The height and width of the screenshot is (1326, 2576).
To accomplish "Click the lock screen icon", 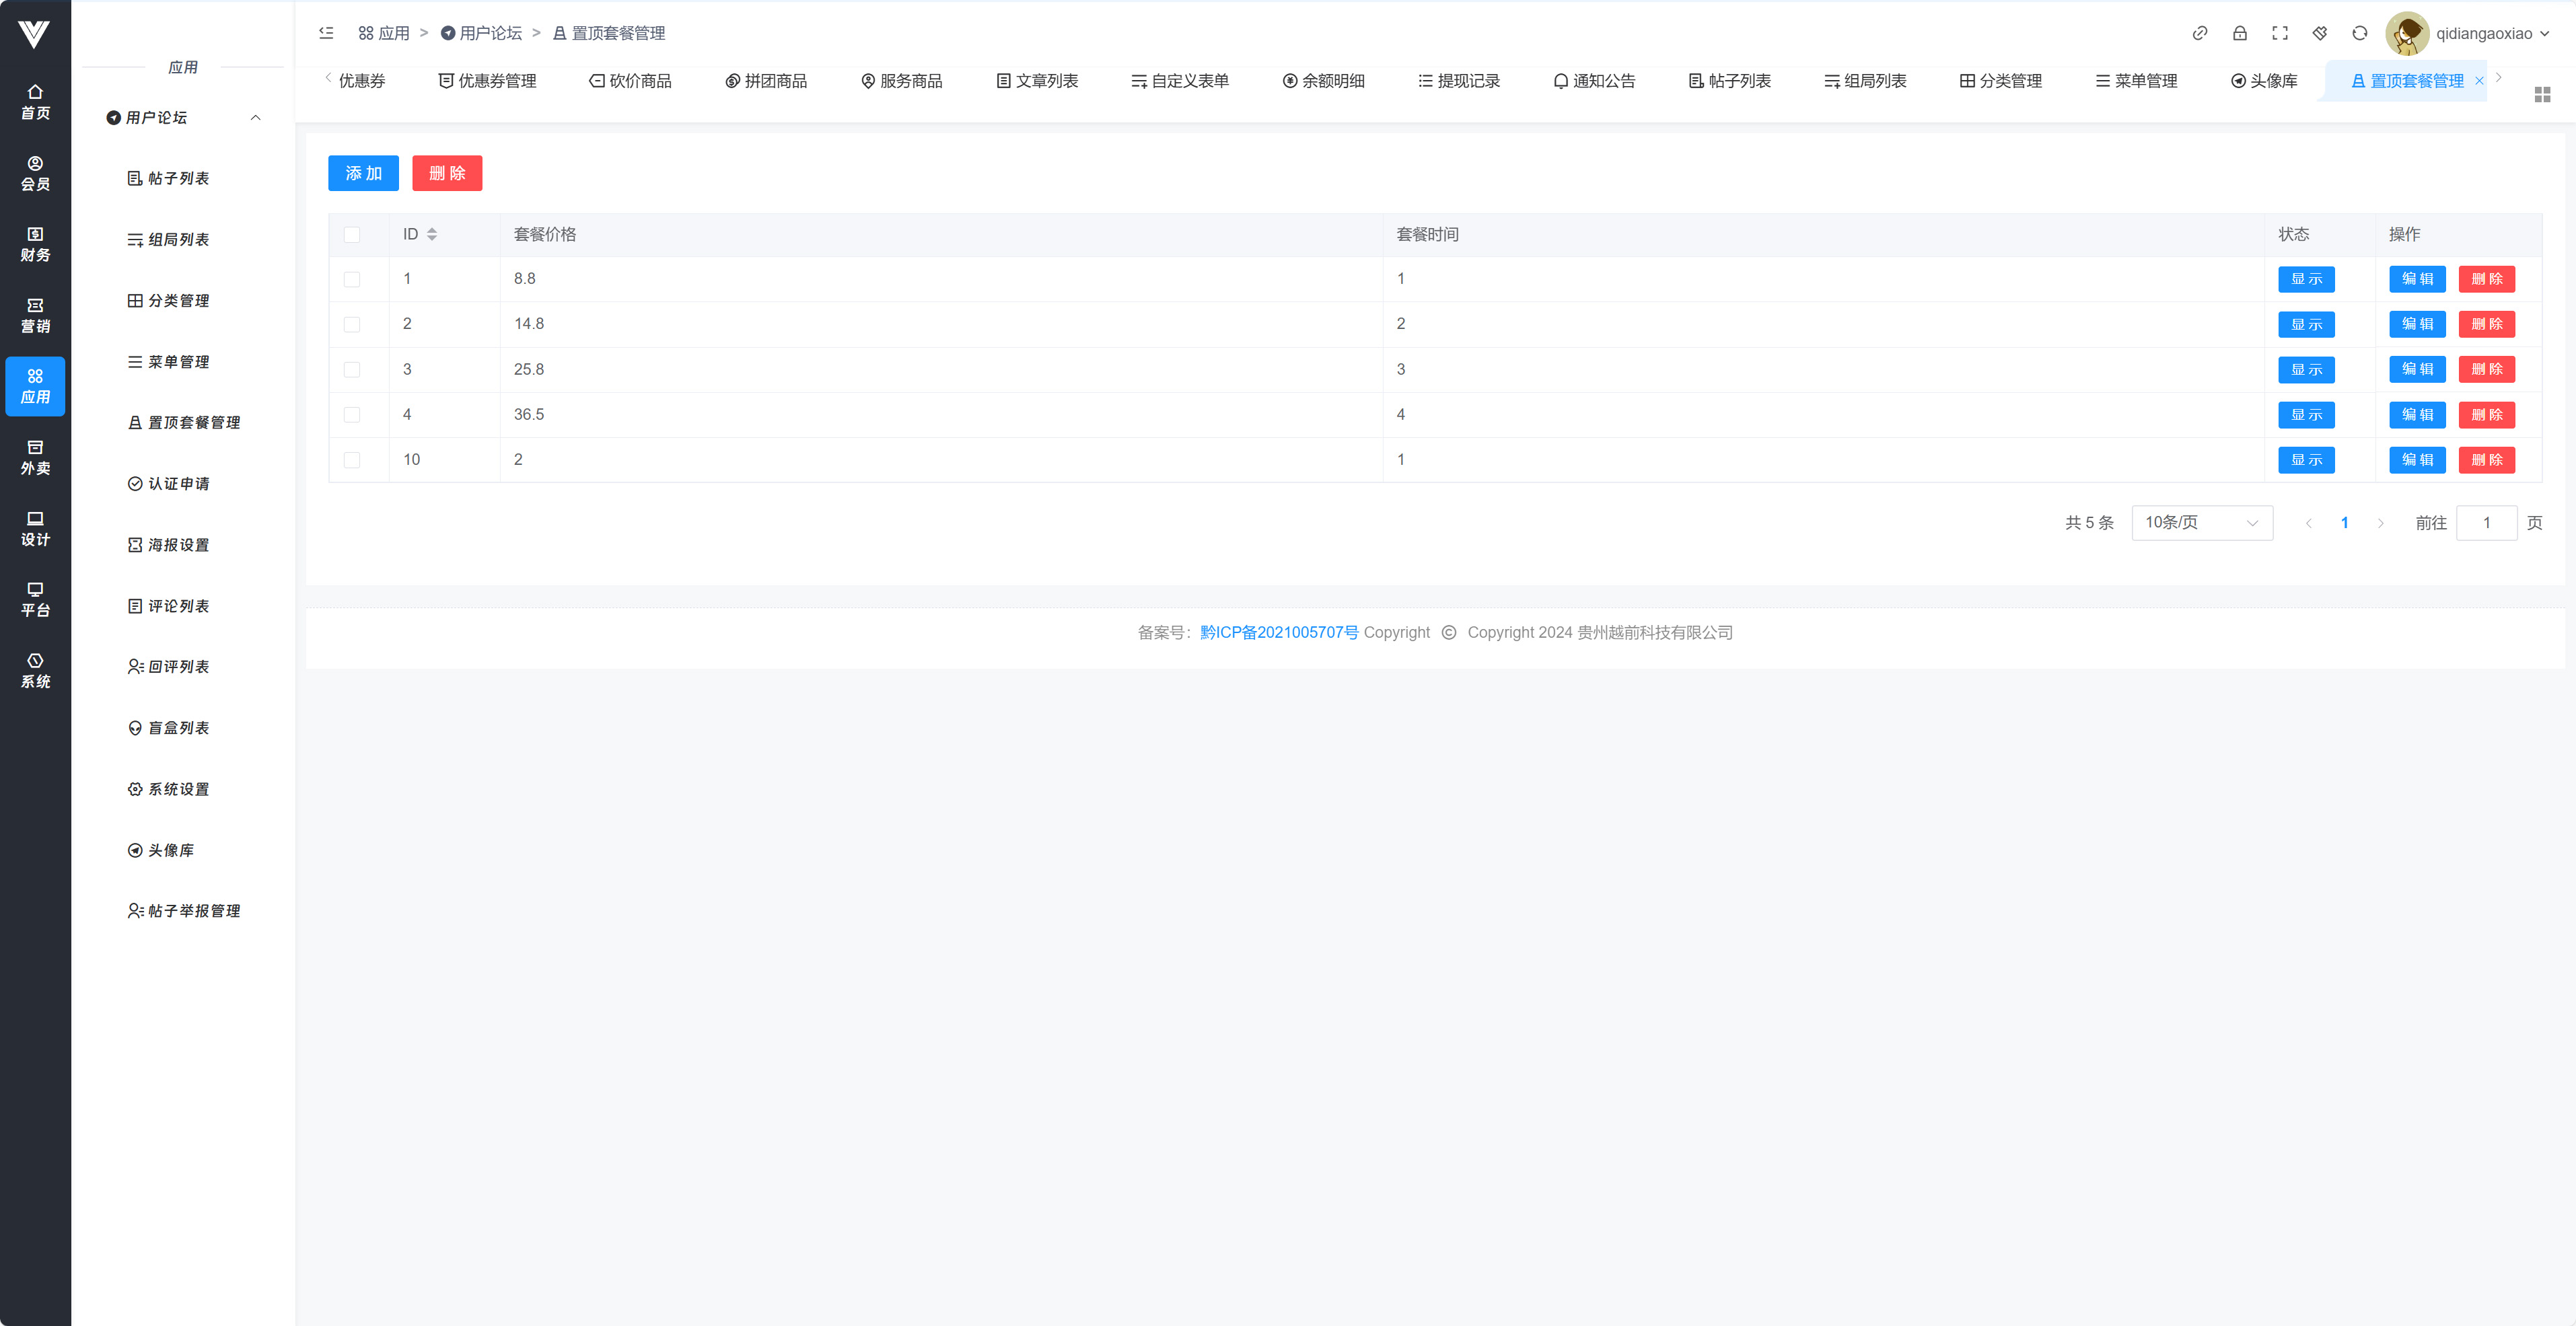I will 2239,33.
